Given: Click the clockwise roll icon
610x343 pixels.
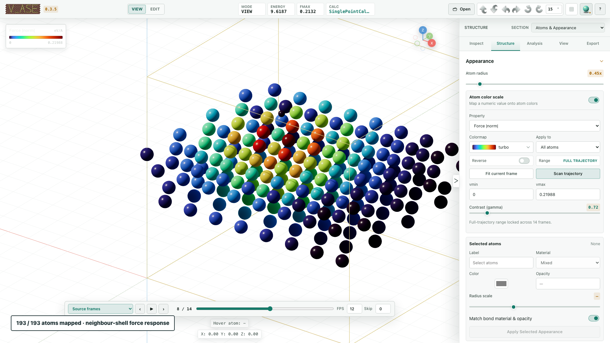Looking at the screenshot, I should (x=539, y=9).
